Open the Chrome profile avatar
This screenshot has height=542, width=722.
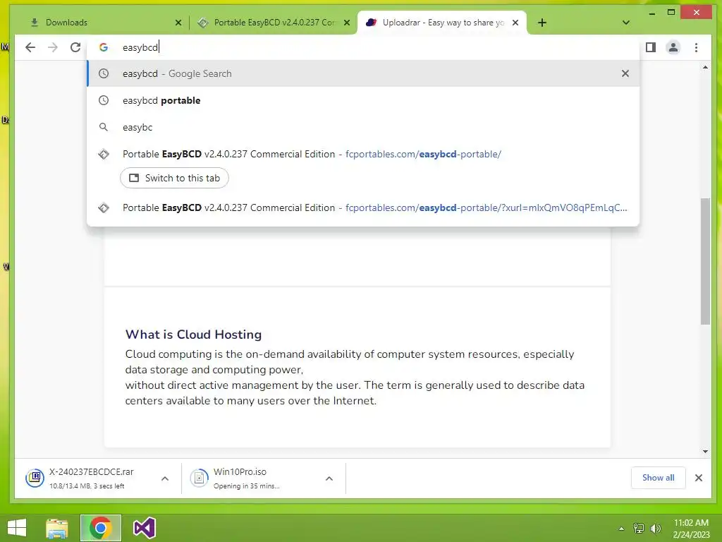coord(673,47)
